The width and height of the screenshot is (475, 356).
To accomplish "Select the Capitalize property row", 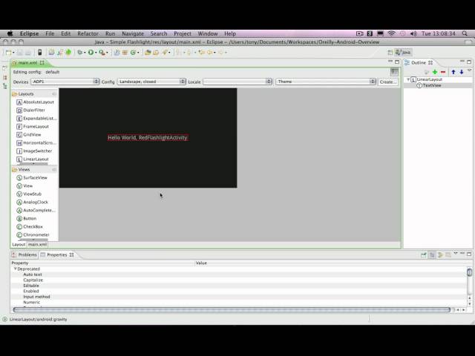I will [x=239, y=280].
